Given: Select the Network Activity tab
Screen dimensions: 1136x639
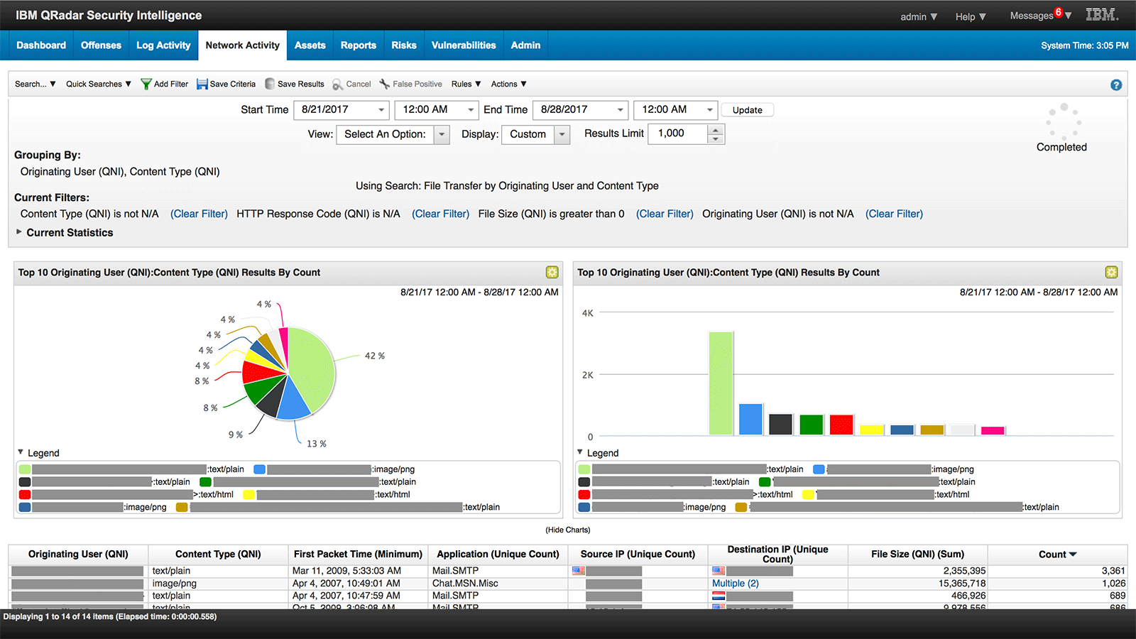Looking at the screenshot, I should click(x=243, y=45).
